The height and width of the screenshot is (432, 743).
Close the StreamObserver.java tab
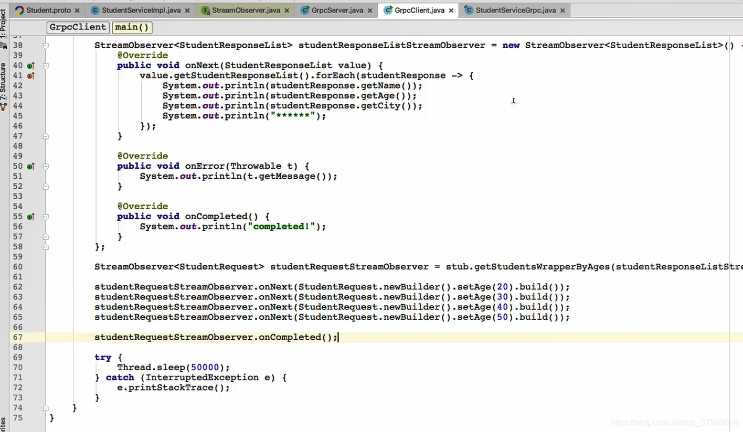coord(286,10)
